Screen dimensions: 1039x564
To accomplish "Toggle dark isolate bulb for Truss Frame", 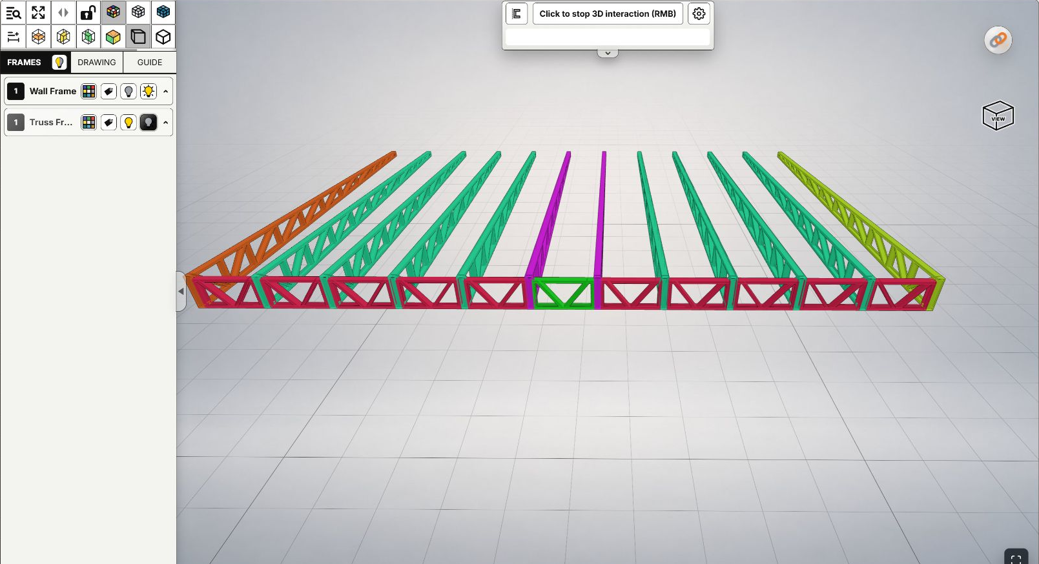I will click(x=149, y=122).
